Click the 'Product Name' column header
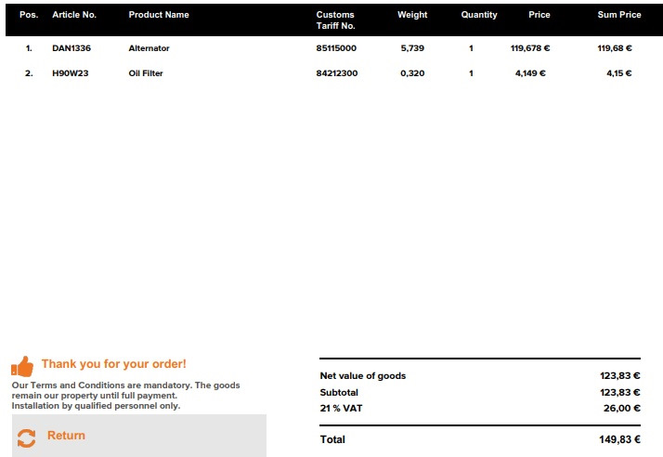Viewport: 663px width, 457px height. click(x=159, y=15)
